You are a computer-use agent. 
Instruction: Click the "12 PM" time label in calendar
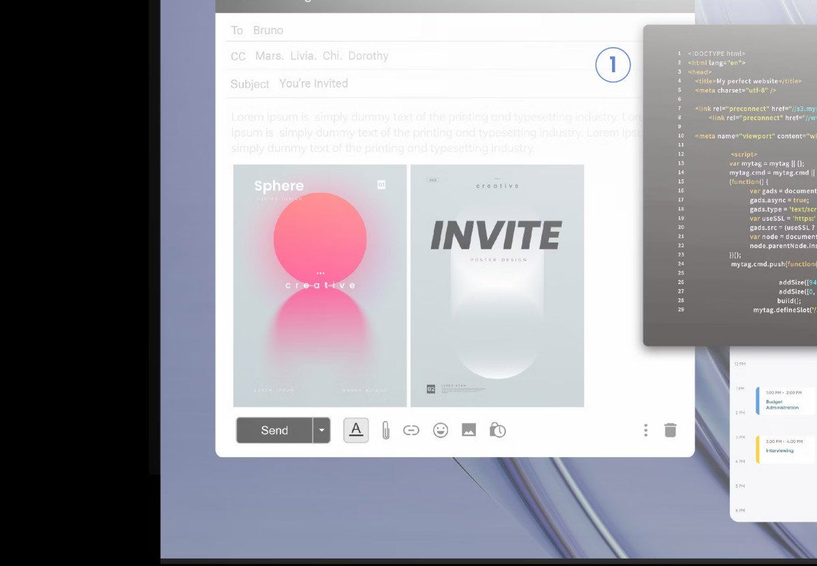[x=740, y=364]
